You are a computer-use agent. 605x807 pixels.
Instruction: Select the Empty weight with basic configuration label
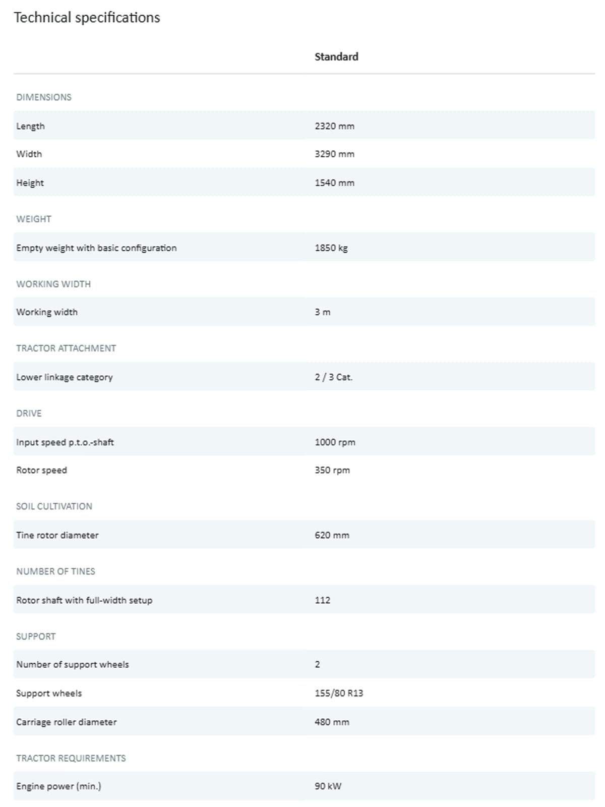[96, 248]
